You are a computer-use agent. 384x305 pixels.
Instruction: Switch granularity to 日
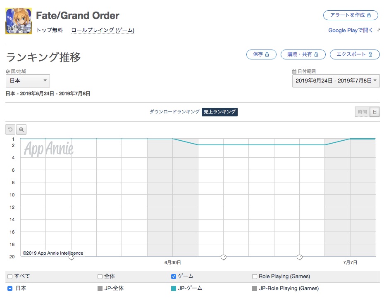[x=374, y=112]
